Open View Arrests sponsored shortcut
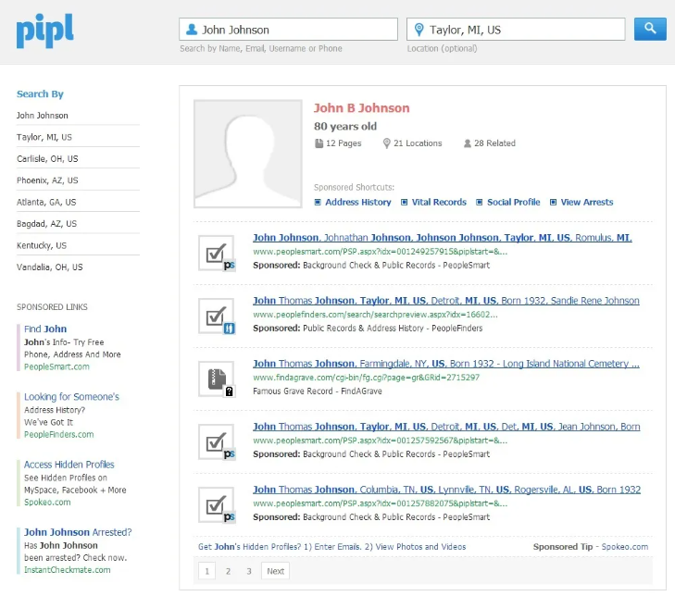Screen dimensions: 675x596 pyautogui.click(x=587, y=203)
